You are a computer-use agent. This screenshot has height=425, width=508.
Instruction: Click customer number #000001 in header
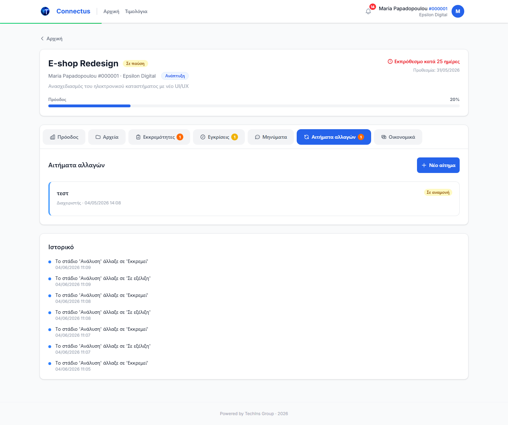click(x=438, y=8)
